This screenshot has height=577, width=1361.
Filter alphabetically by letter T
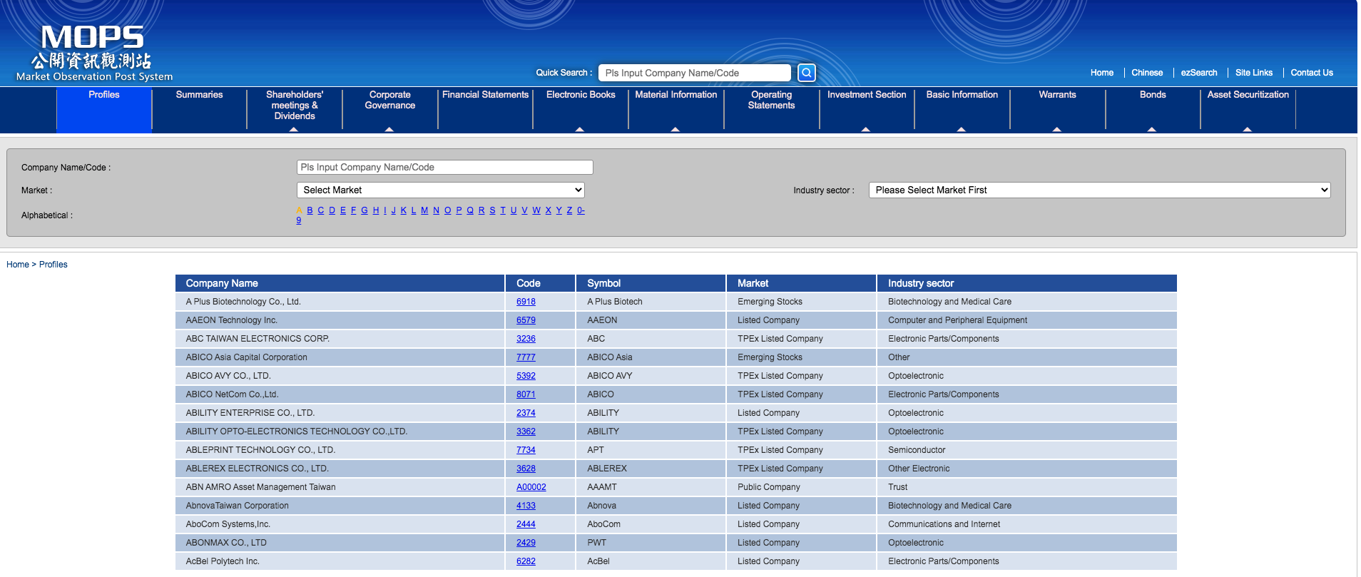pyautogui.click(x=503, y=210)
